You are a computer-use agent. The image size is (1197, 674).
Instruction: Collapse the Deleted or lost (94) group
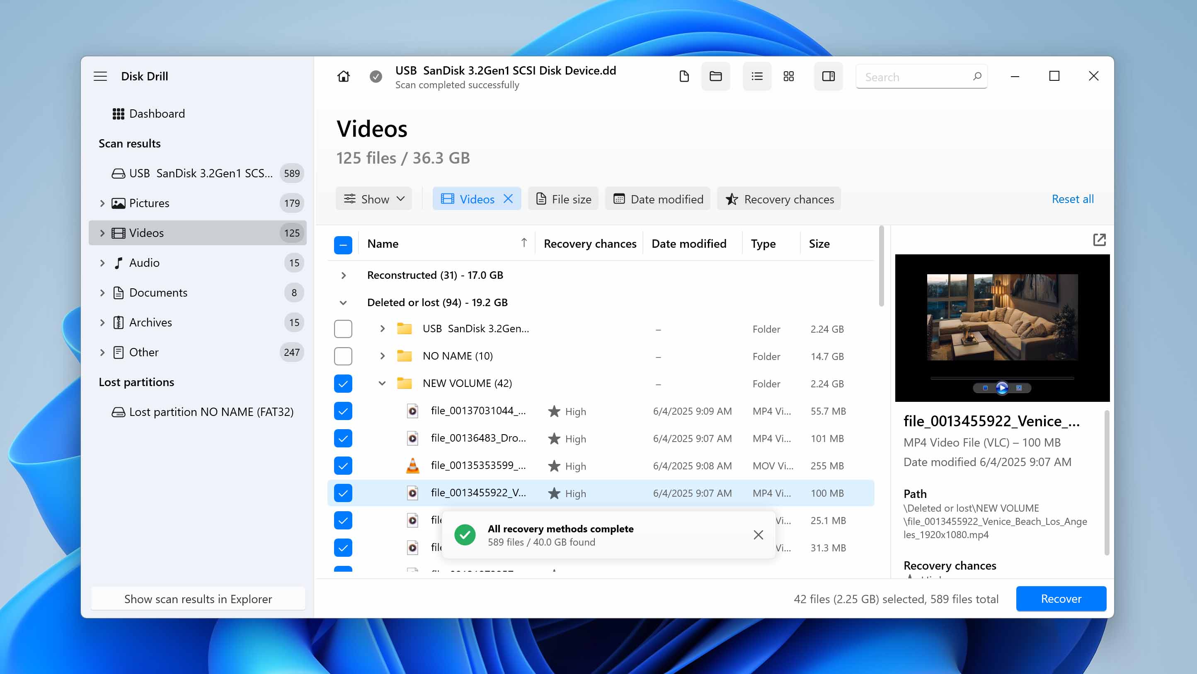(344, 302)
